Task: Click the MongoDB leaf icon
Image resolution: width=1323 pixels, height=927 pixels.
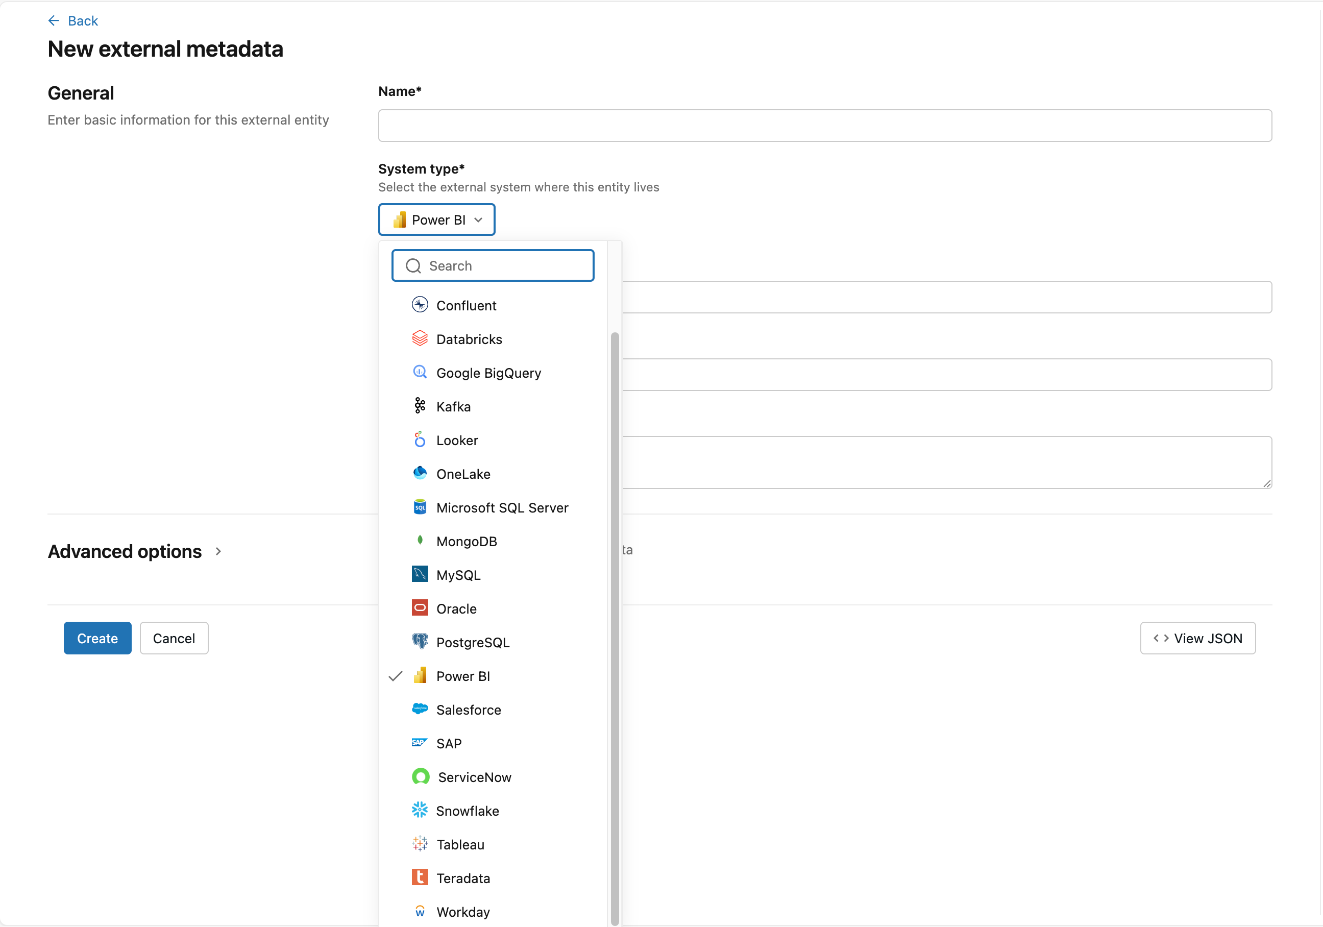Action: pyautogui.click(x=420, y=541)
